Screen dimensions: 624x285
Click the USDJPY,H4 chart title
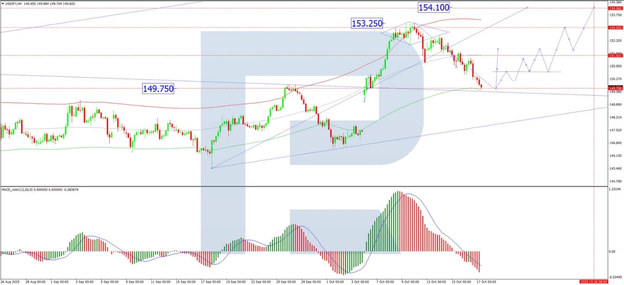tap(15, 4)
